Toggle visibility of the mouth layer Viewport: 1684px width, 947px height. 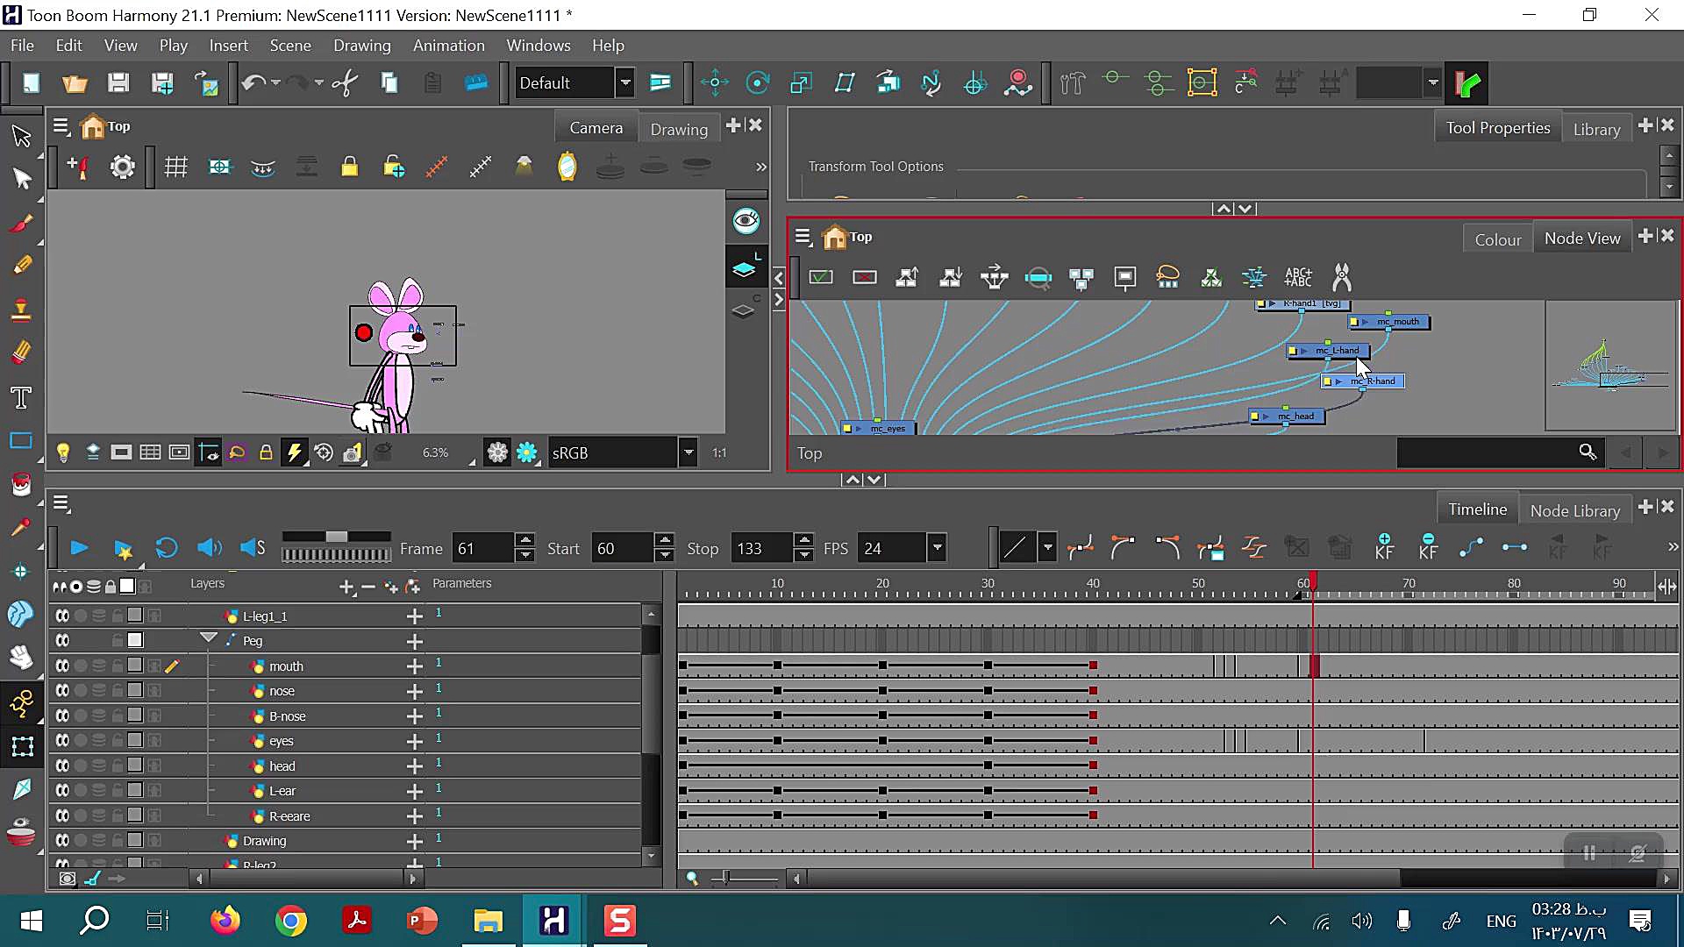pyautogui.click(x=62, y=666)
